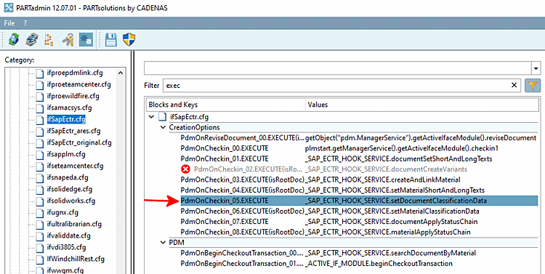Collapse the ifSapEctr.cfg root node
The width and height of the screenshot is (545, 274).
[151, 117]
